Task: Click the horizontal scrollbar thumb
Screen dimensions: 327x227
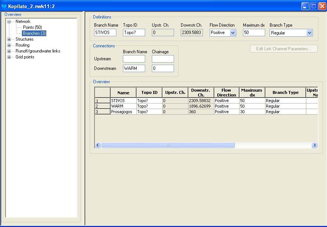Action: (x=168, y=145)
